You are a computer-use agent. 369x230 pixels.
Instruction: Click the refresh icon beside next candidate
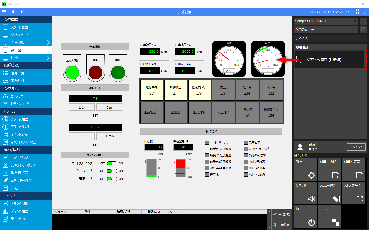click(363, 29)
